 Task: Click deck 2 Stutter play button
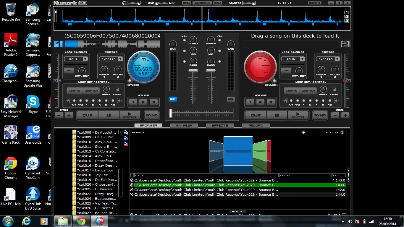click(298, 115)
